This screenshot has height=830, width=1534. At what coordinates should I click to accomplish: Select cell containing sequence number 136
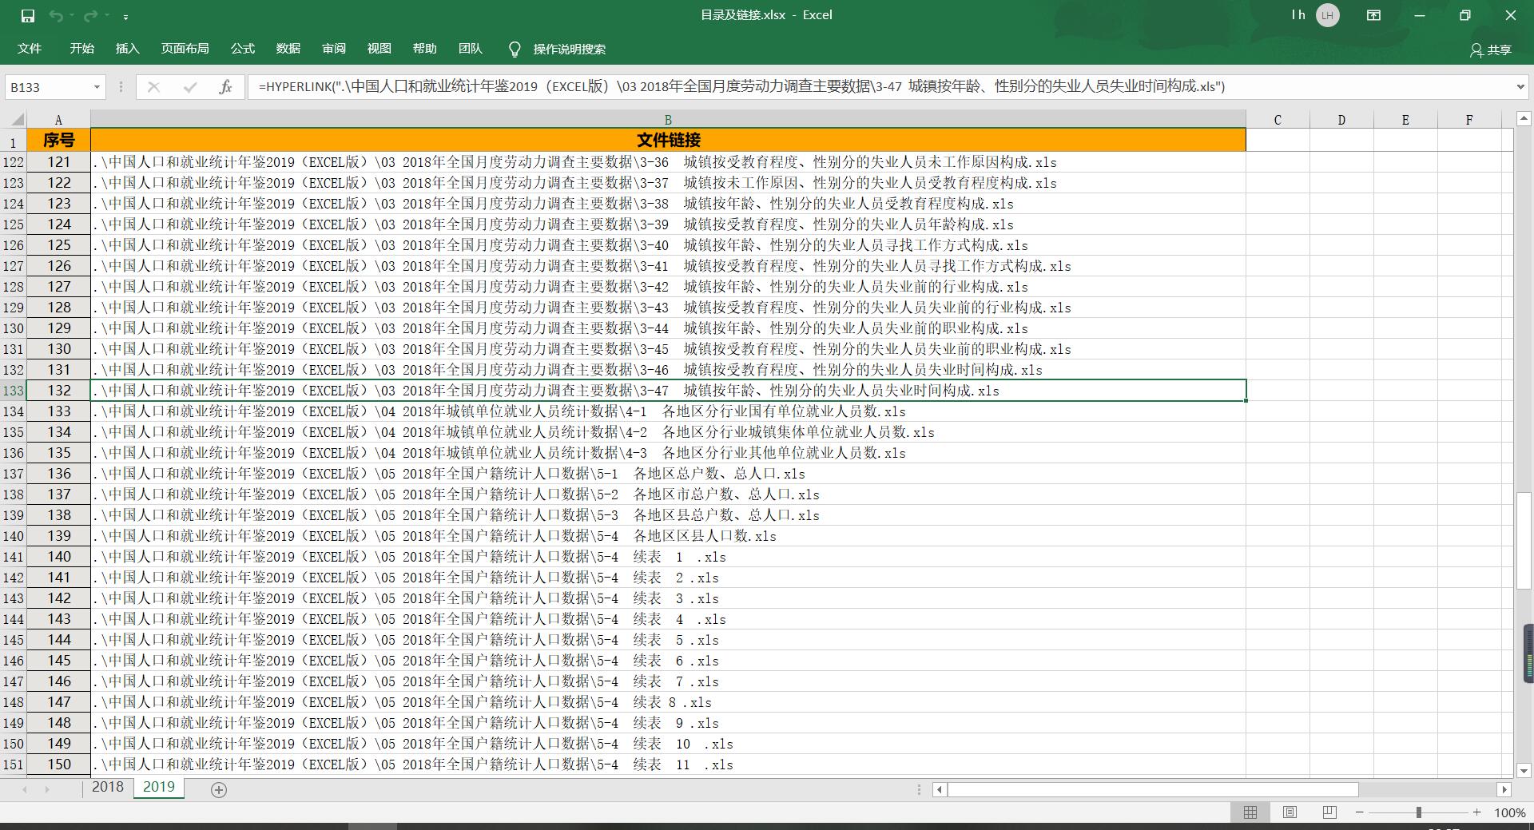point(58,474)
